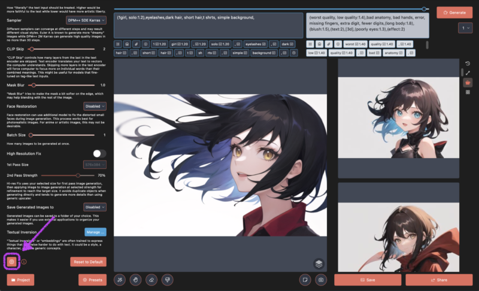Adjust the CLIP Skip slider
The height and width of the screenshot is (291, 479).
(31, 49)
